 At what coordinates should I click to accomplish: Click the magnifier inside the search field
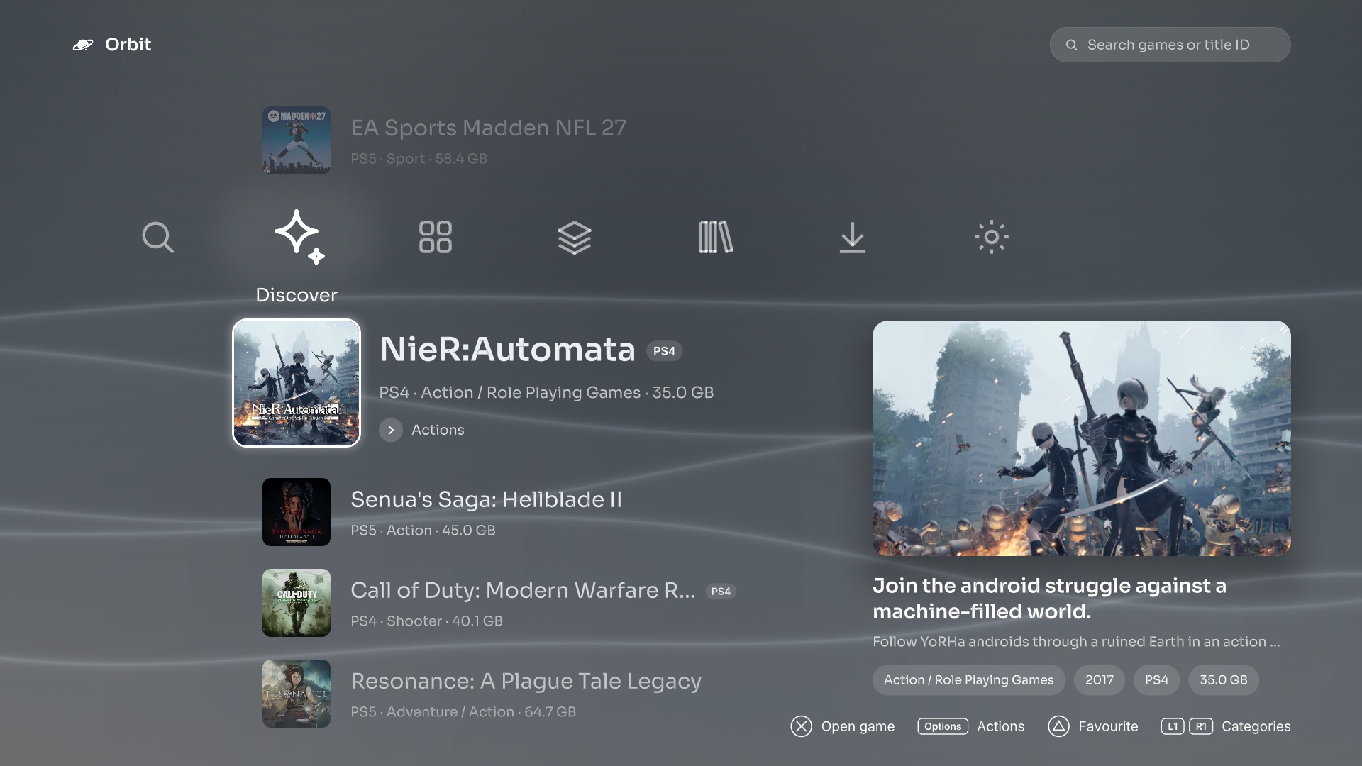click(x=1072, y=45)
